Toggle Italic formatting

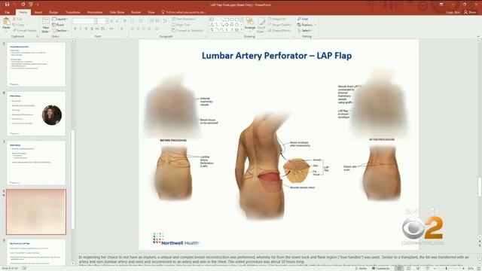point(81,29)
